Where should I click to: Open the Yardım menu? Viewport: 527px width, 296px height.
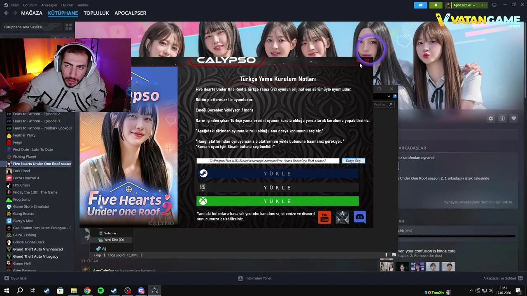[82, 5]
